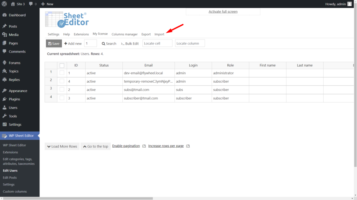Click the Topics sidebar icon
Viewport: 357px width, 200px height.
point(5,71)
